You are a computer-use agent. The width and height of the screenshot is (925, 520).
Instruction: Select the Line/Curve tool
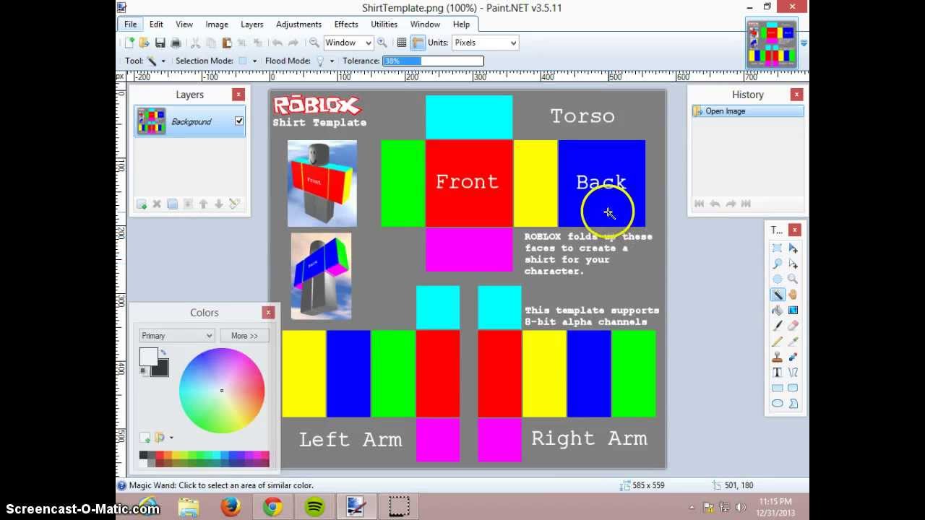793,372
